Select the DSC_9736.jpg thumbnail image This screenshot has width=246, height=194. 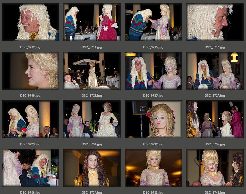click(30, 168)
